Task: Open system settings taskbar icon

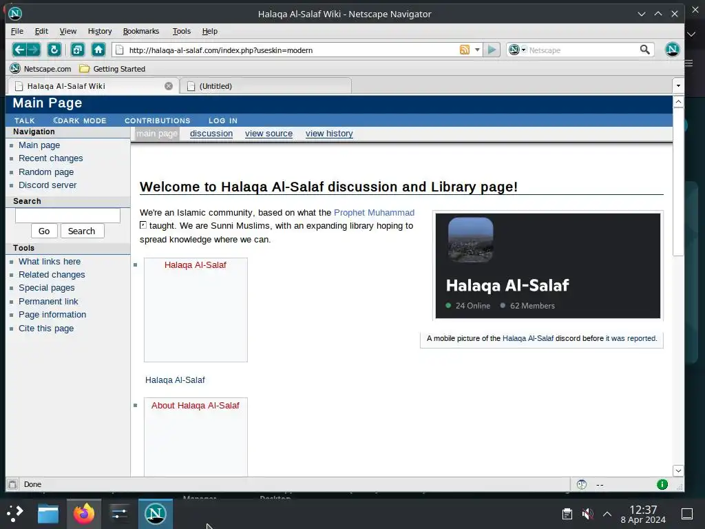Action: [120, 514]
